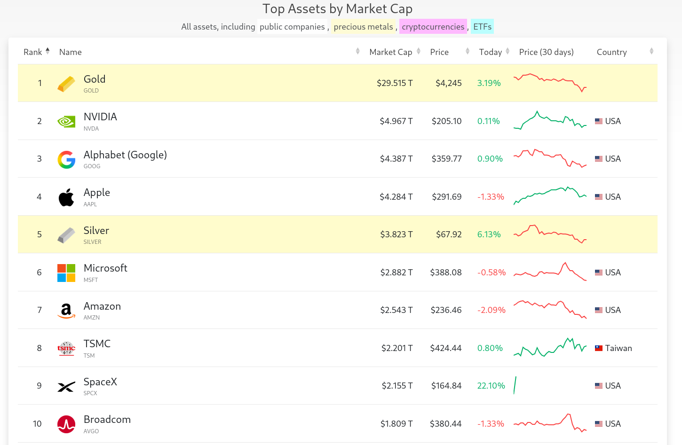682x445 pixels.
Task: Filter by ETFs tag
Action: (482, 27)
